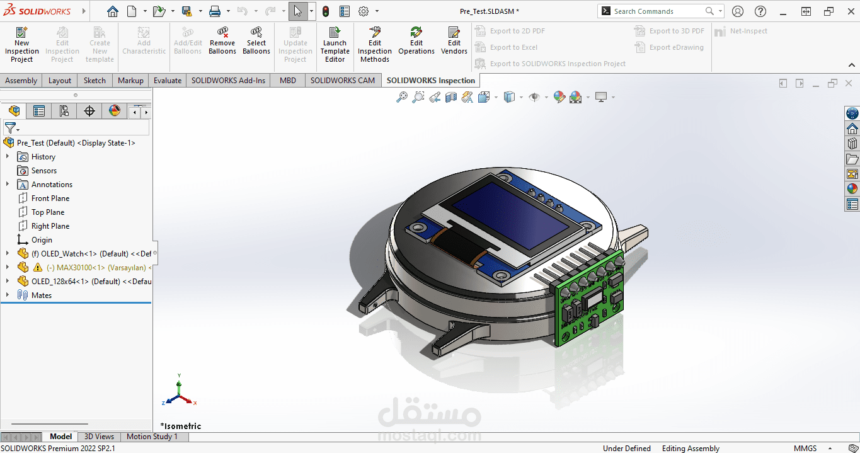Create a new document with the New icon

(132, 11)
